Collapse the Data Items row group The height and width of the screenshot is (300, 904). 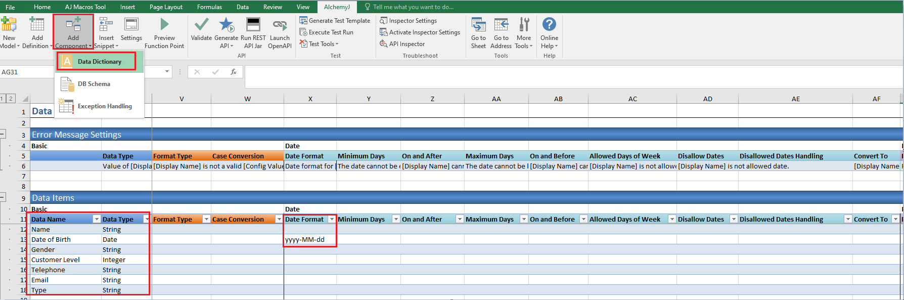coord(3,198)
